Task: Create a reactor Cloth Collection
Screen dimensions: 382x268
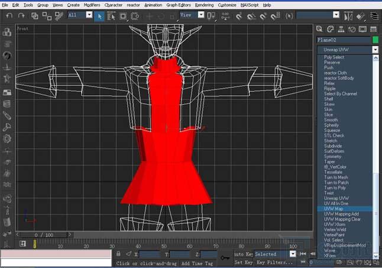Action: (7, 44)
